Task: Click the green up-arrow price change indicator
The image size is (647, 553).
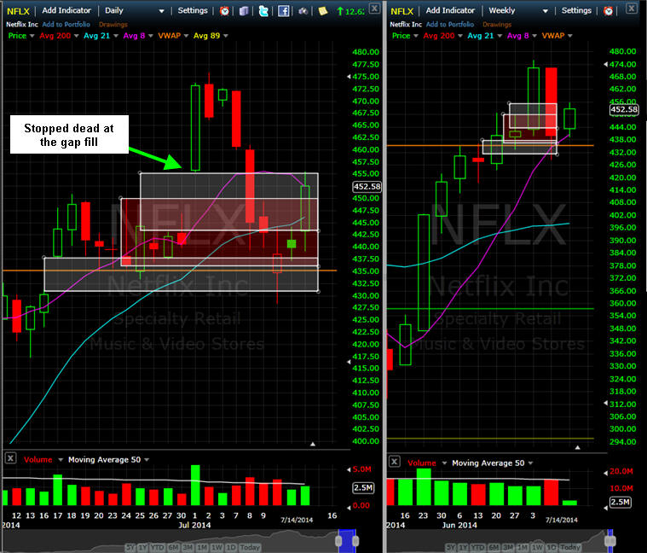Action: click(350, 11)
